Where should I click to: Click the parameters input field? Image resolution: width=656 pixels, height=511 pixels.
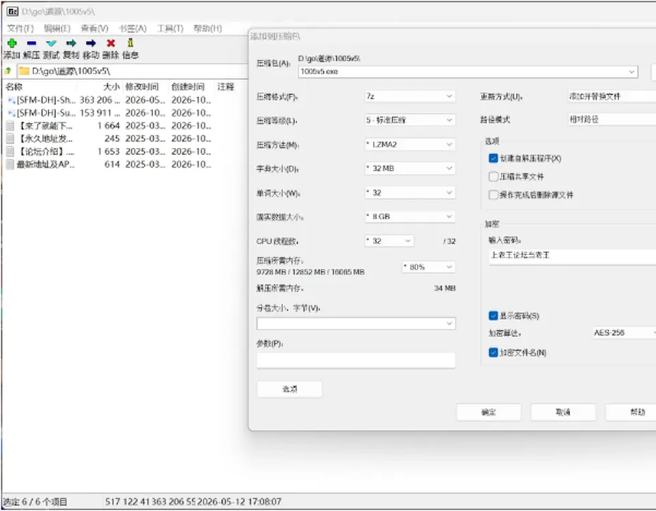356,360
